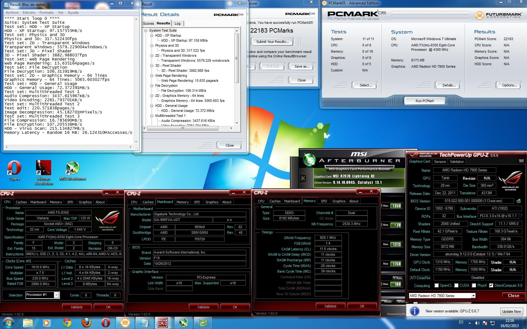Open the SPD tab in the Memory CPU-Z window

point(324,201)
